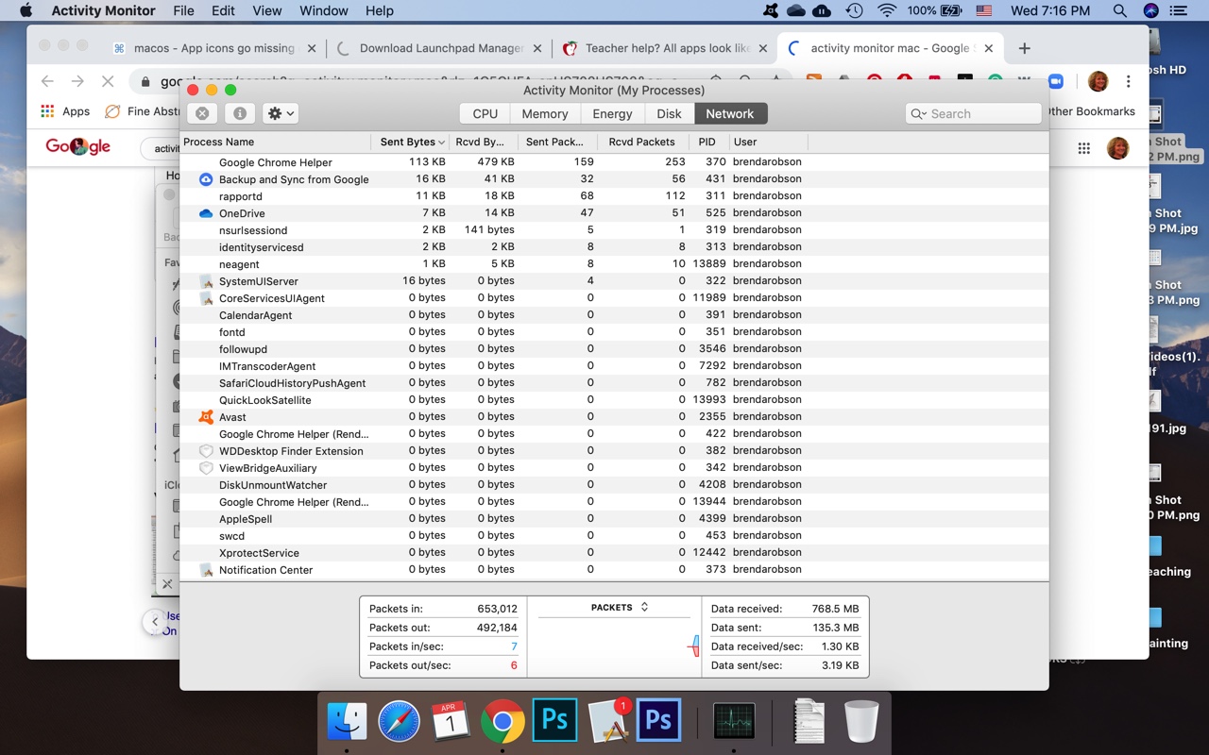1209x755 pixels.
Task: Launch Safari from the Dock
Action: pos(399,722)
